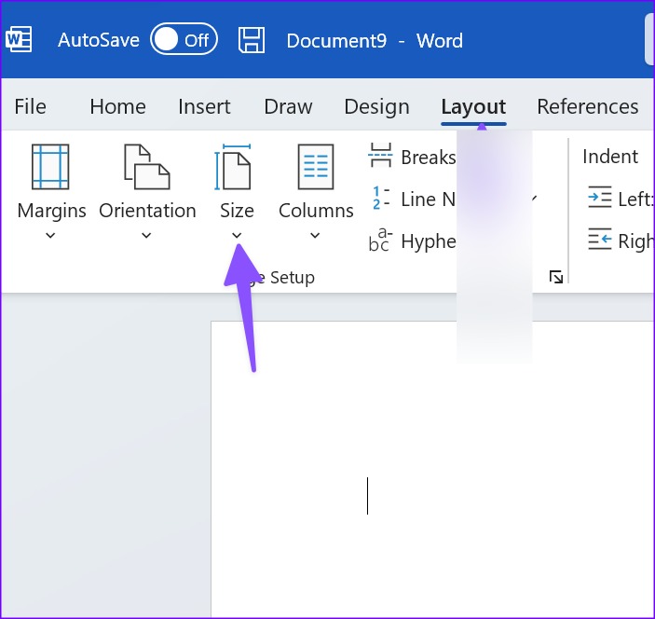Click the Layout tab
Screen dimensions: 655x619
tap(473, 107)
